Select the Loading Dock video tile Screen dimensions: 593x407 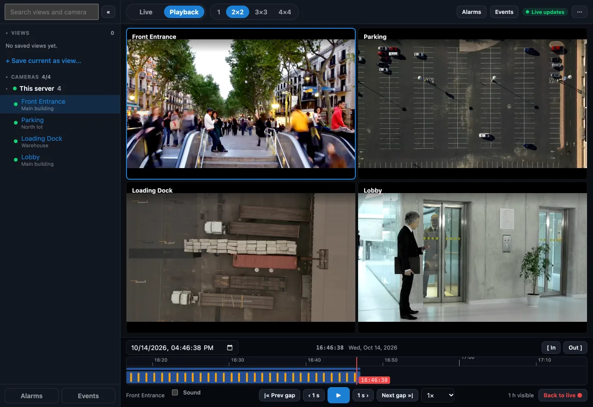click(241, 257)
